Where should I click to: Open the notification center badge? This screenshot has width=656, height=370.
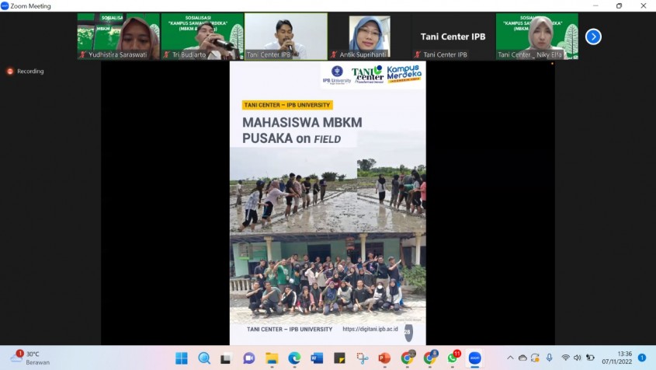click(x=642, y=358)
